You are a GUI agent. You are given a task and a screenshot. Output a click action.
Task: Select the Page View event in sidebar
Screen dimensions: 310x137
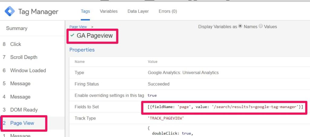(x=22, y=123)
